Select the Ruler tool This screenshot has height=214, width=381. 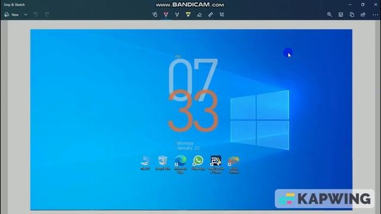point(210,14)
